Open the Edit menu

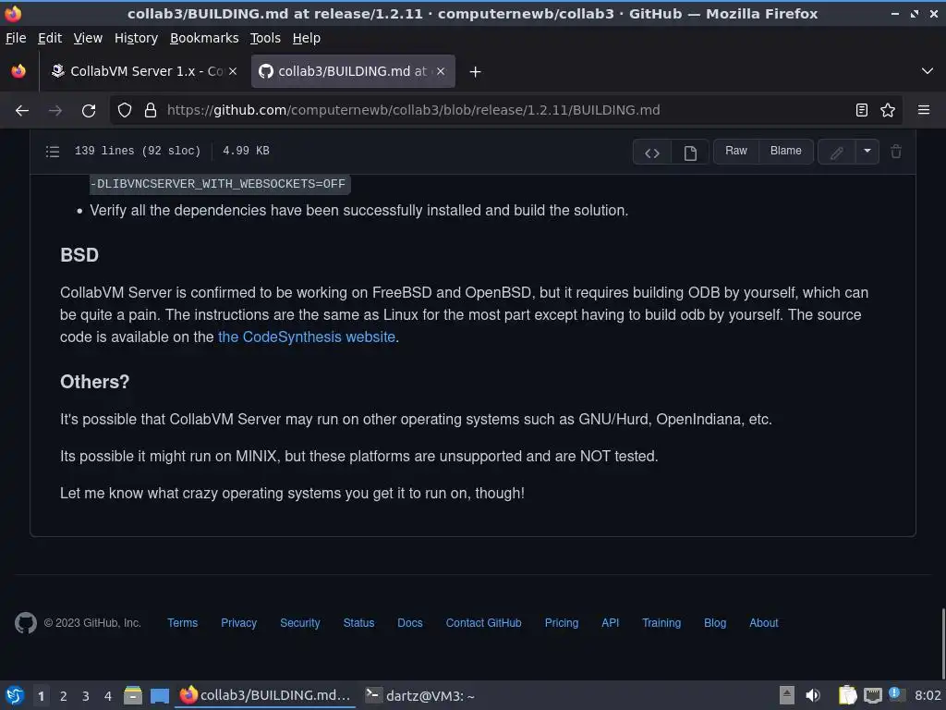(x=50, y=38)
